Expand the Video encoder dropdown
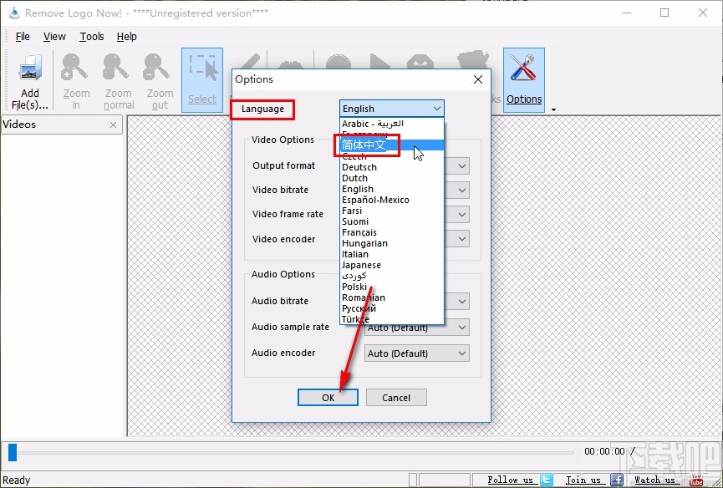The height and width of the screenshot is (488, 723). pos(462,239)
